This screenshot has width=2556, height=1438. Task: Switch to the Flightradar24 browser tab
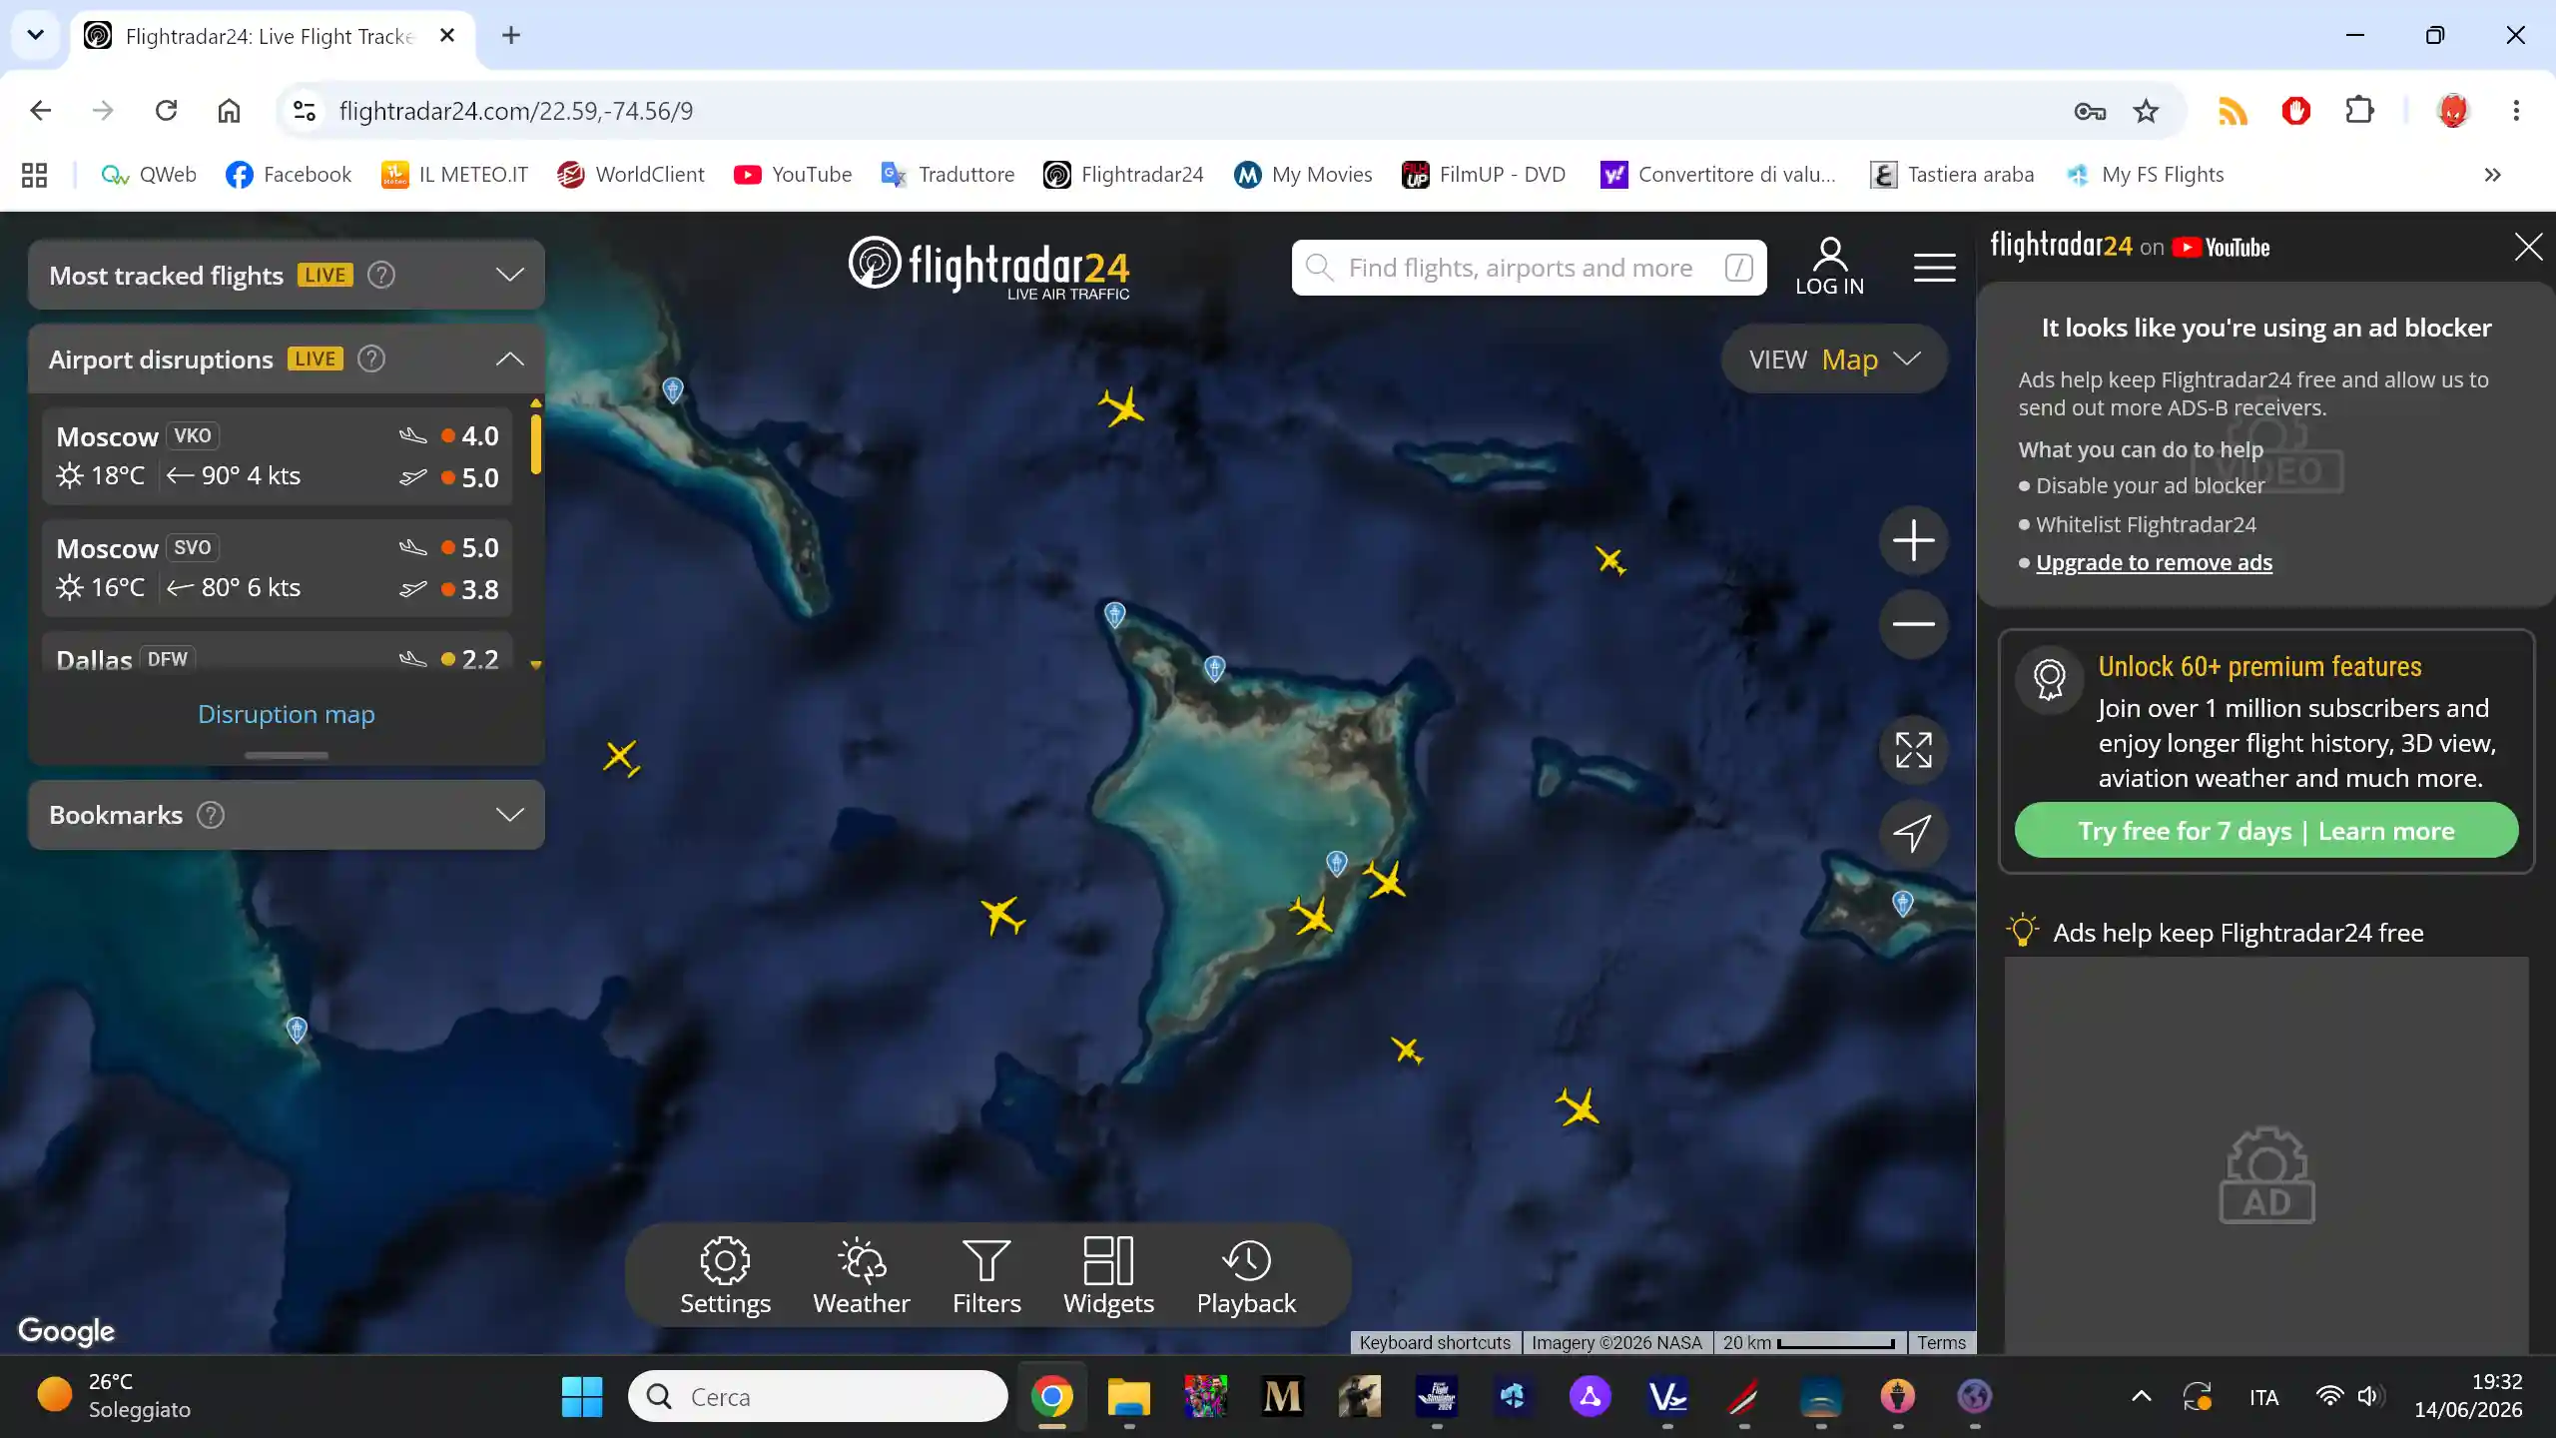(x=270, y=36)
